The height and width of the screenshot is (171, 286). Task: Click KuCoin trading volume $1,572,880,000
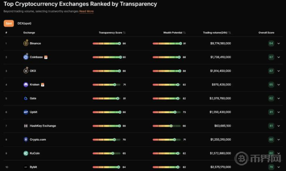(x=220, y=153)
